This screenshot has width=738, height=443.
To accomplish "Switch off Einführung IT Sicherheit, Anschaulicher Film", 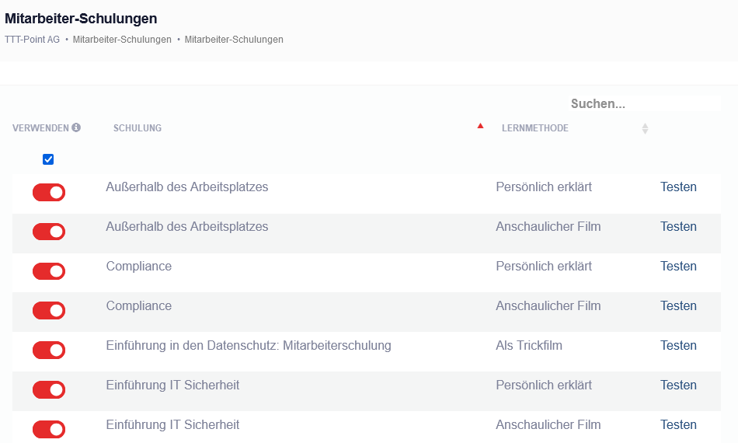I will pyautogui.click(x=49, y=430).
